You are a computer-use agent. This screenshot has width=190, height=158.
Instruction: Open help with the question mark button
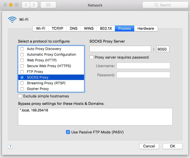10,147
